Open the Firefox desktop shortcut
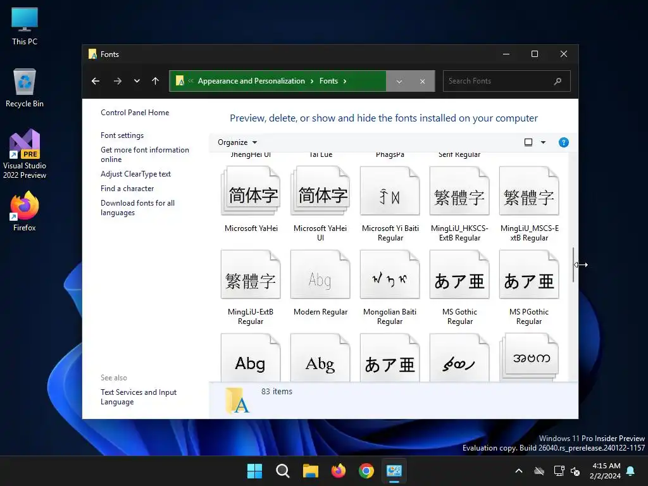648x486 pixels. click(25, 211)
